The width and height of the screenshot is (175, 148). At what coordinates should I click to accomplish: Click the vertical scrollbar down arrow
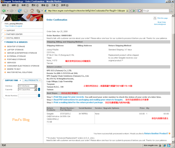pyautogui.click(x=173, y=142)
